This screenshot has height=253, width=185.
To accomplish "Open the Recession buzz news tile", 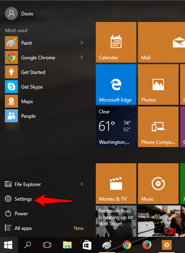I will pyautogui.click(x=116, y=221).
